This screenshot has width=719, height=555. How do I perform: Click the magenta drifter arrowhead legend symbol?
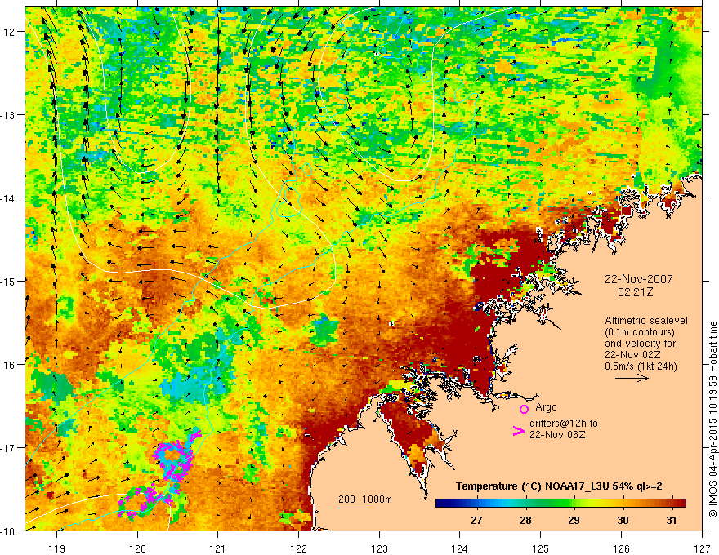coord(518,431)
